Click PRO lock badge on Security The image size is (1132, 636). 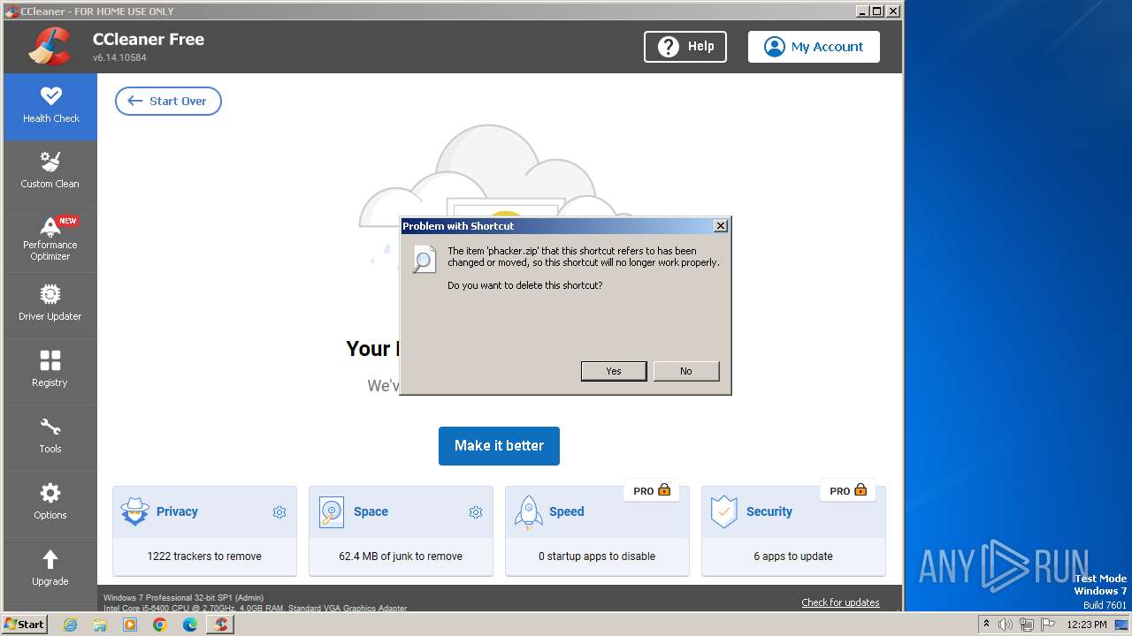(x=848, y=490)
